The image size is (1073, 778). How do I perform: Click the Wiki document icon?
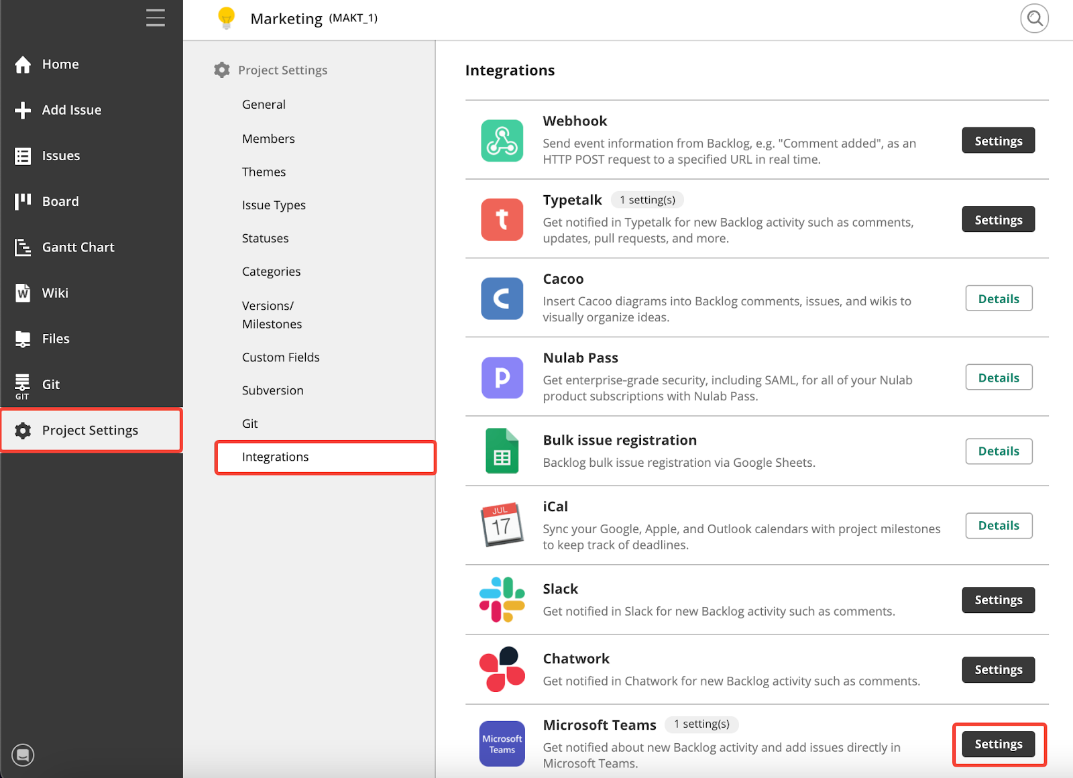[23, 293]
